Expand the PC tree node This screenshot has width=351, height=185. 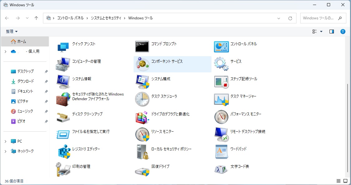click(x=5, y=141)
